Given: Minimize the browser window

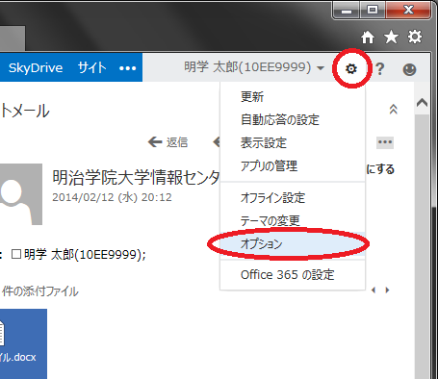Looking at the screenshot, I should point(347,11).
